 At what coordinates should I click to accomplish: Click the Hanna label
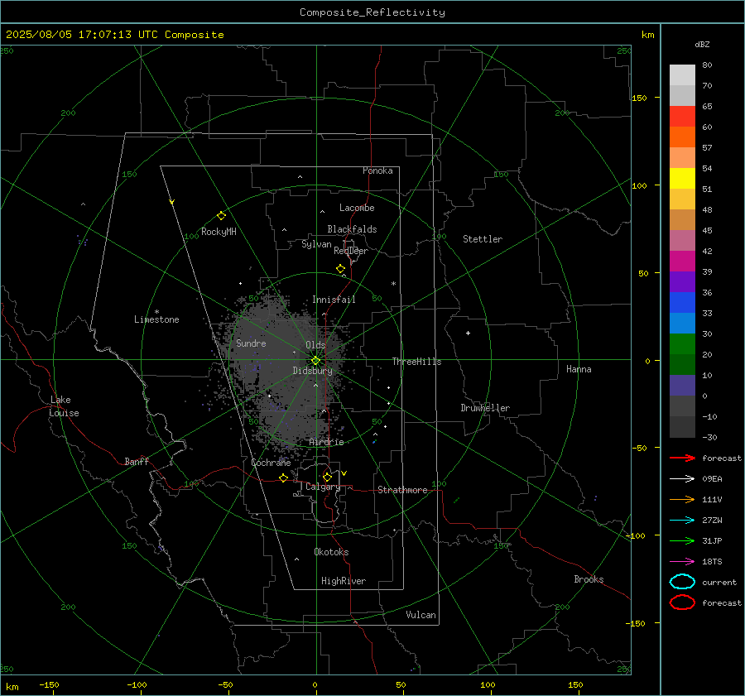tap(579, 369)
